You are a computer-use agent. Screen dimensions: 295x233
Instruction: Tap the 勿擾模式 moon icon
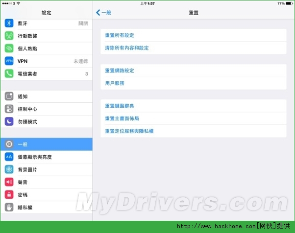[x=9, y=121]
